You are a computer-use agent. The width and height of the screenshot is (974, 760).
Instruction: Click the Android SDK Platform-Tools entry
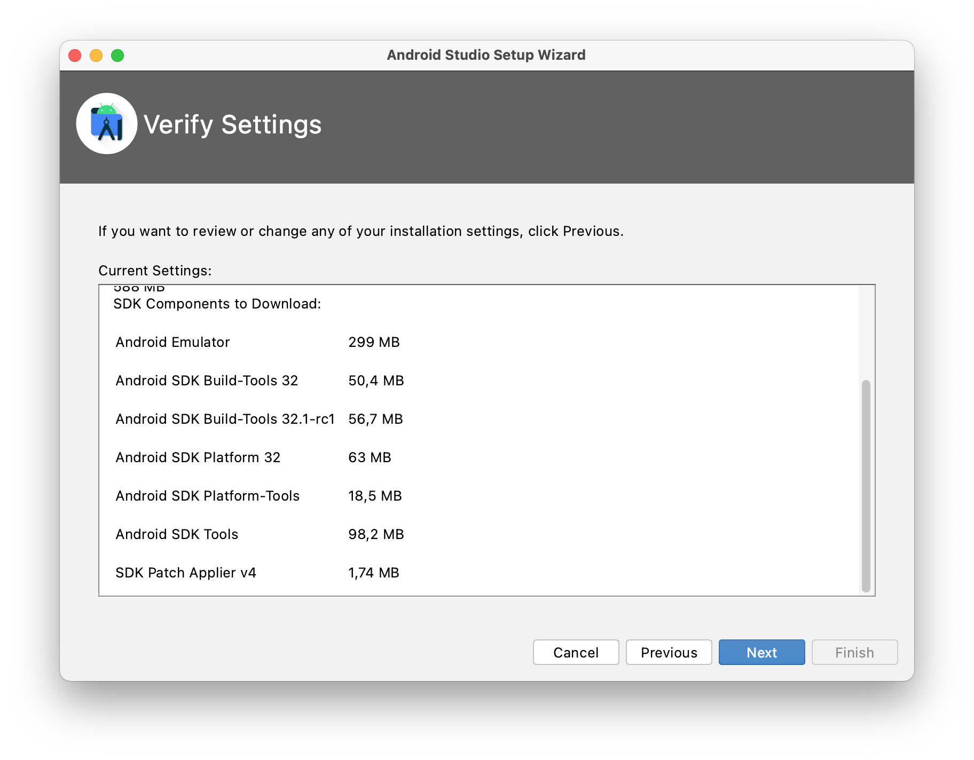click(x=207, y=496)
